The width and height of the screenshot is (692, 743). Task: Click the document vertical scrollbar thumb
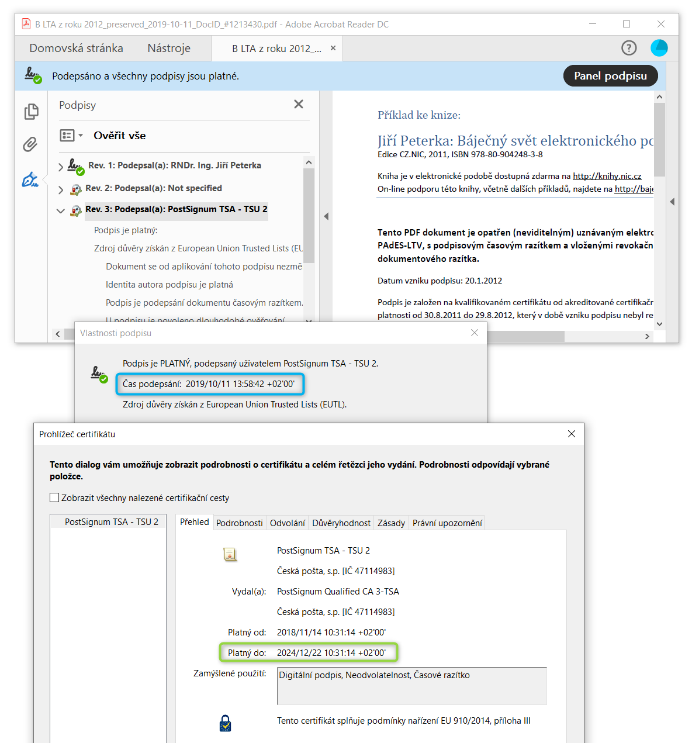click(x=660, y=139)
